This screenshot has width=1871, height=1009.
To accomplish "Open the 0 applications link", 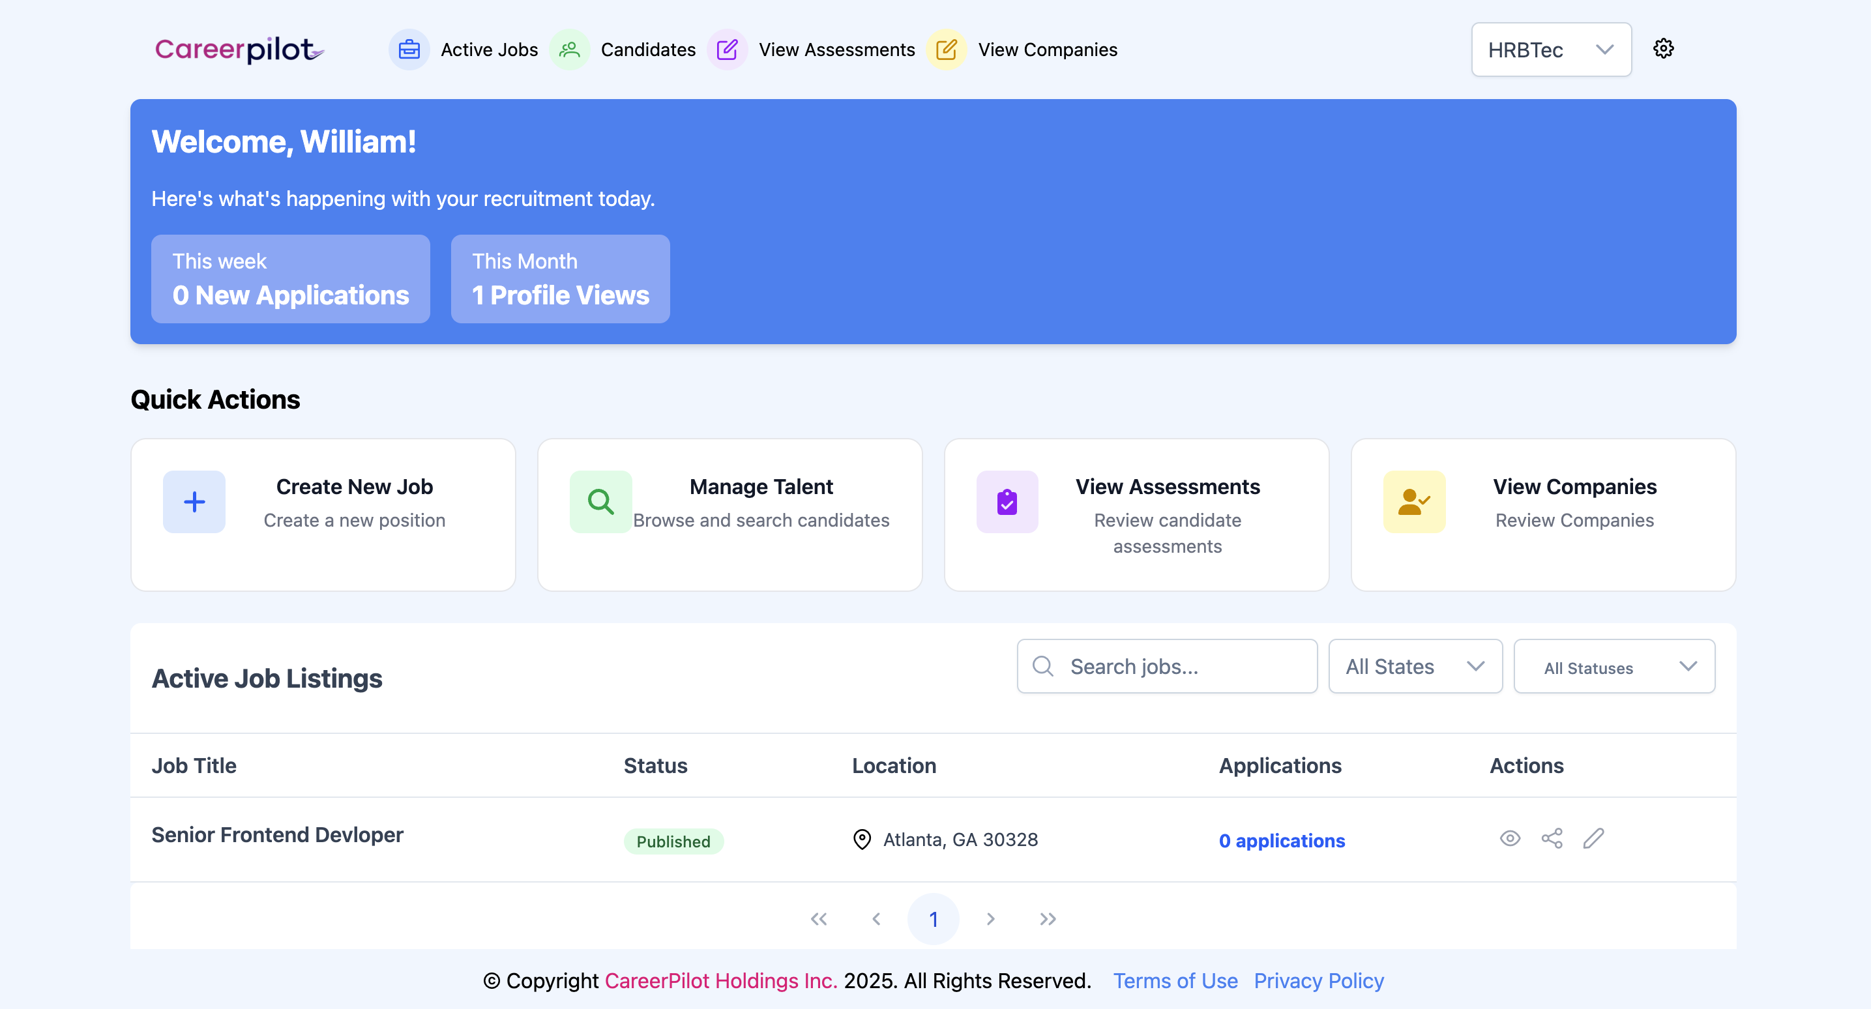I will point(1281,840).
